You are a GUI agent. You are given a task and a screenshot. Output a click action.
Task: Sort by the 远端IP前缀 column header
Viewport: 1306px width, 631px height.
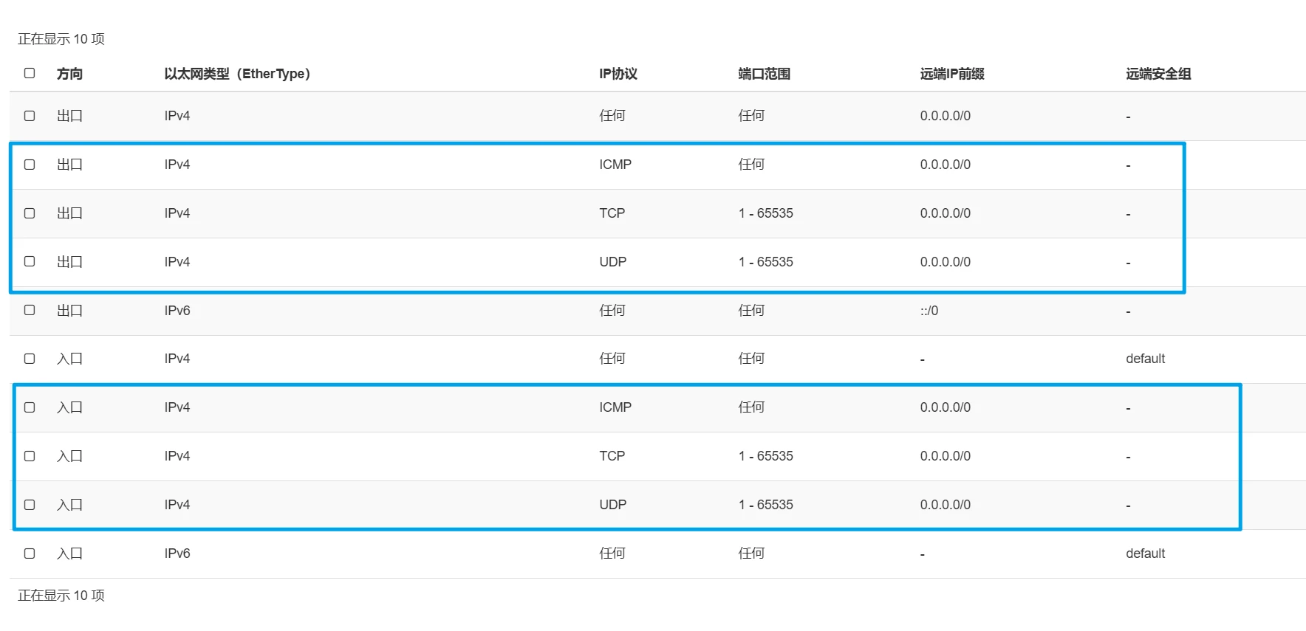tap(951, 74)
